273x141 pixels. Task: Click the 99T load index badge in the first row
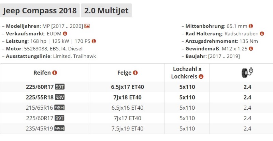[60, 87]
